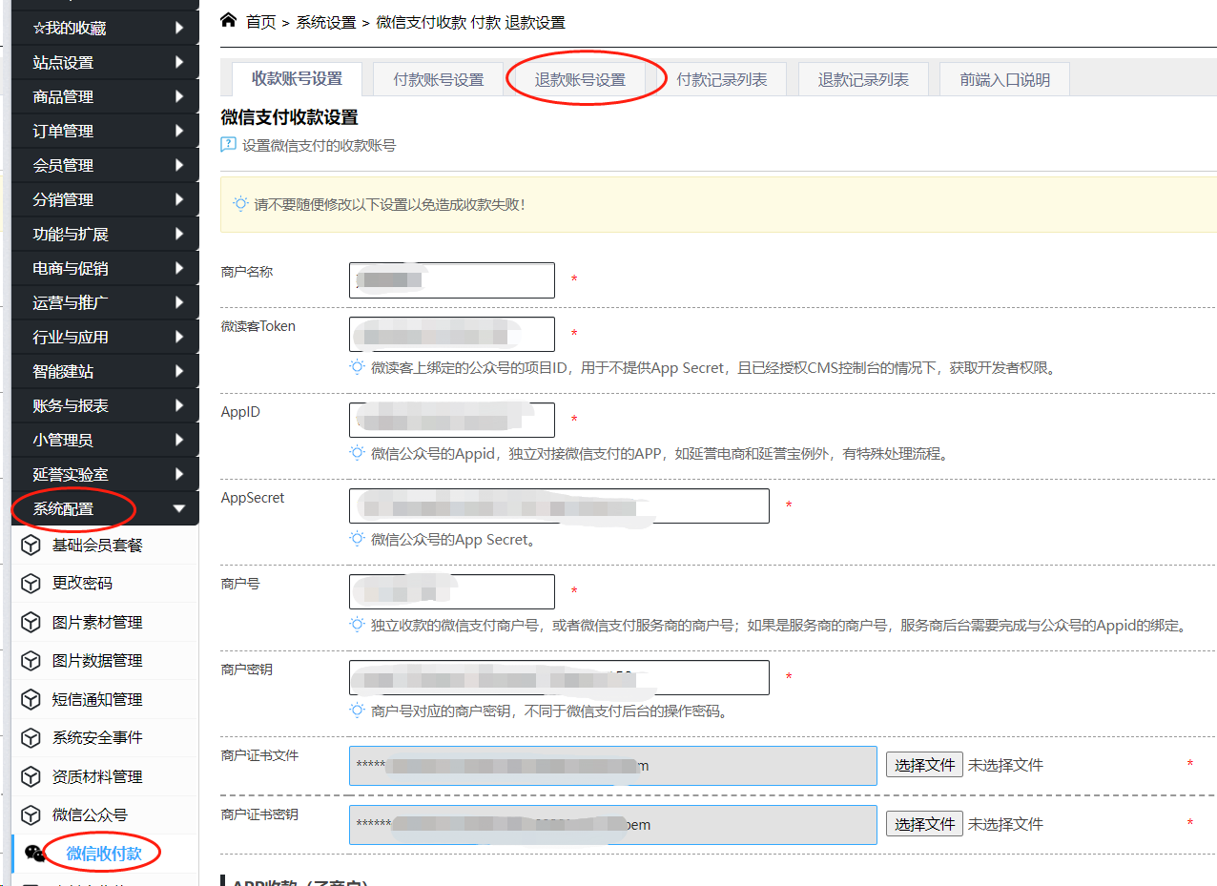Image resolution: width=1217 pixels, height=886 pixels.
Task: Expand the 商品管理 menu arrow
Action: (179, 96)
